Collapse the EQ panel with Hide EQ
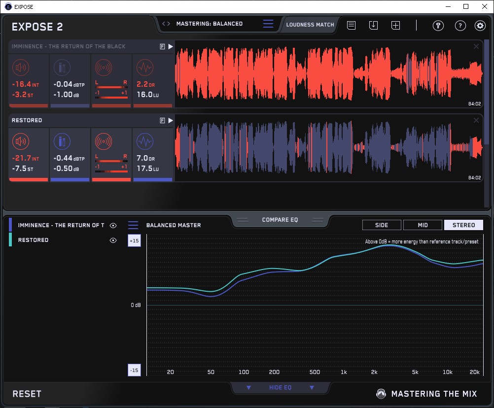This screenshot has width=494, height=408. 280,387
